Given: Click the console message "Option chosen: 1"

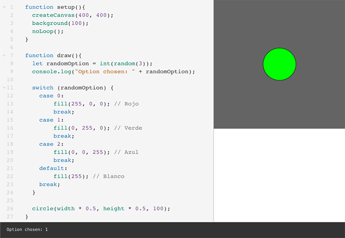Looking at the screenshot, I should click(x=27, y=229).
